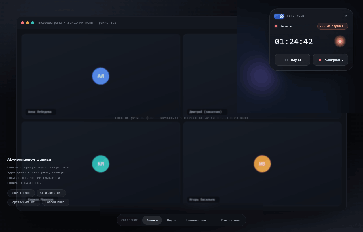Image resolution: width=363 pixels, height=232 pixels.
Task: Click the Напоминание feature chip
Action: (56, 202)
